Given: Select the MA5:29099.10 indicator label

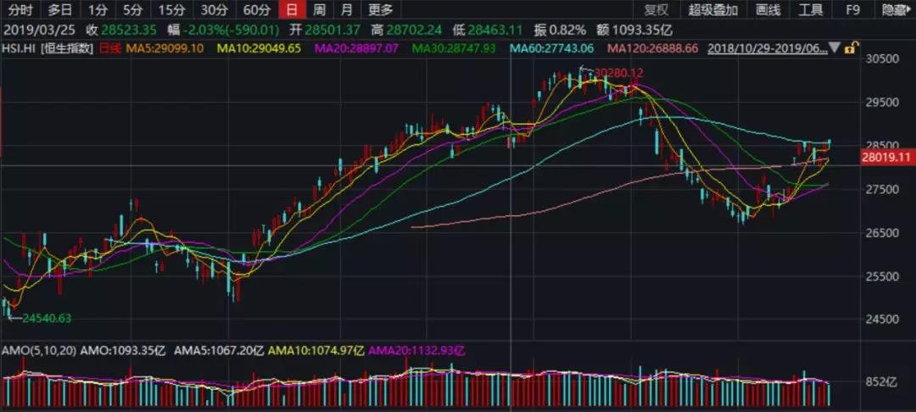Looking at the screenshot, I should [x=163, y=48].
